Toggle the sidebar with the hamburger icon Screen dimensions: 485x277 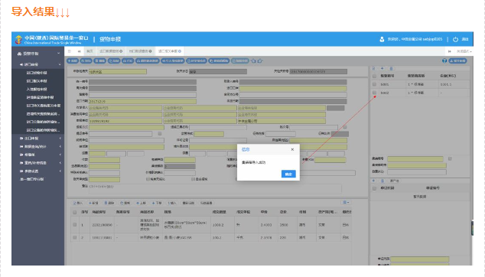(70, 51)
